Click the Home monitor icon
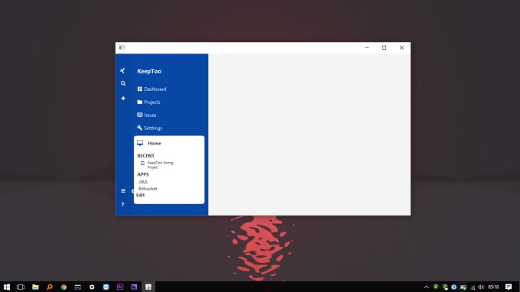The image size is (520, 292). (140, 143)
